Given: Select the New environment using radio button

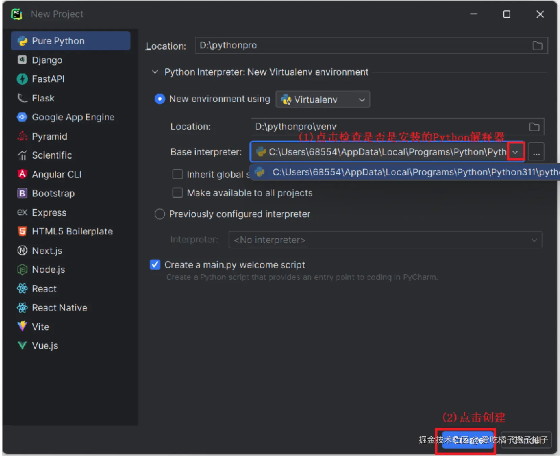Looking at the screenshot, I should pos(160,99).
